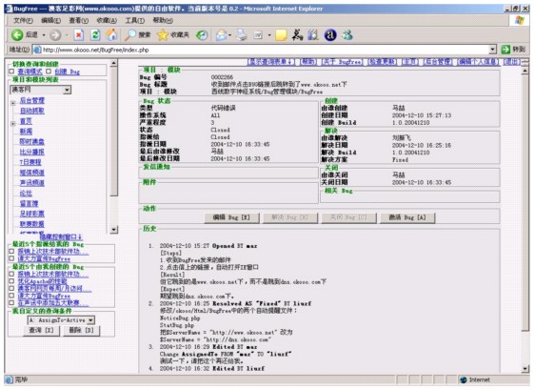
Task: Click the Edit page document icon
Action: click(x=258, y=35)
